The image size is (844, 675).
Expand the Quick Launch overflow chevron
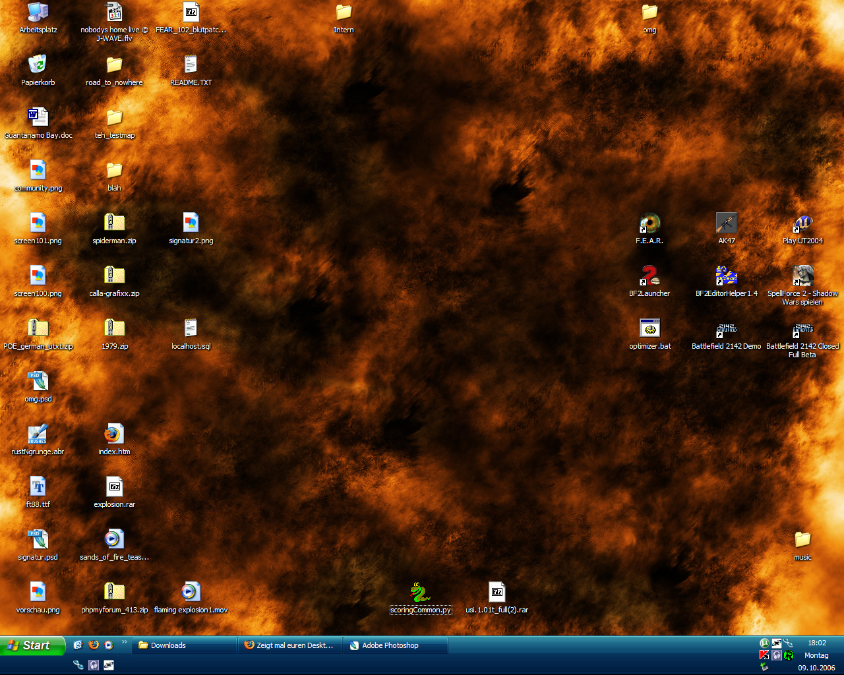pos(124,642)
